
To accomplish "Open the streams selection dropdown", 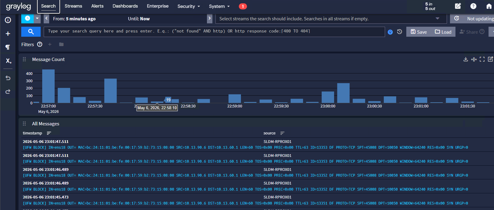I will click(x=331, y=19).
